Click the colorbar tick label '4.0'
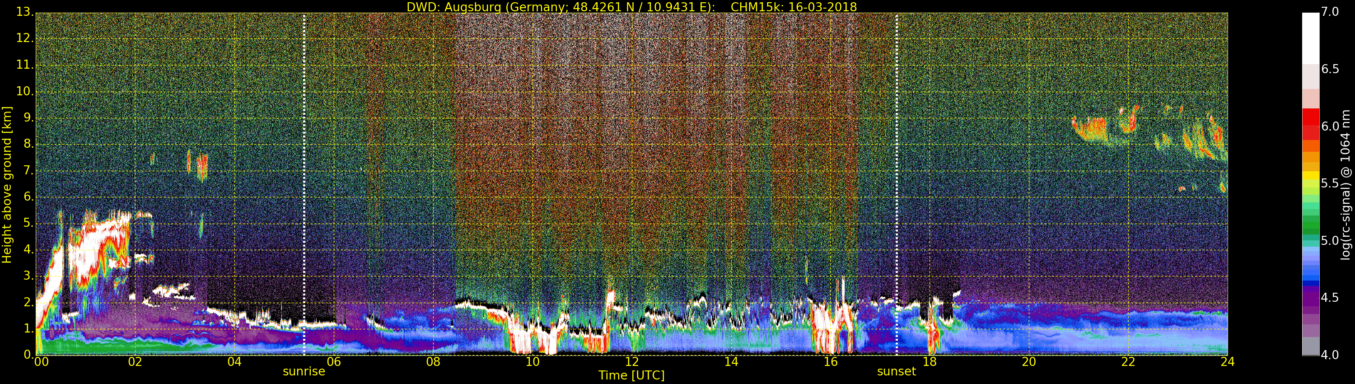1355x384 pixels. click(1330, 355)
